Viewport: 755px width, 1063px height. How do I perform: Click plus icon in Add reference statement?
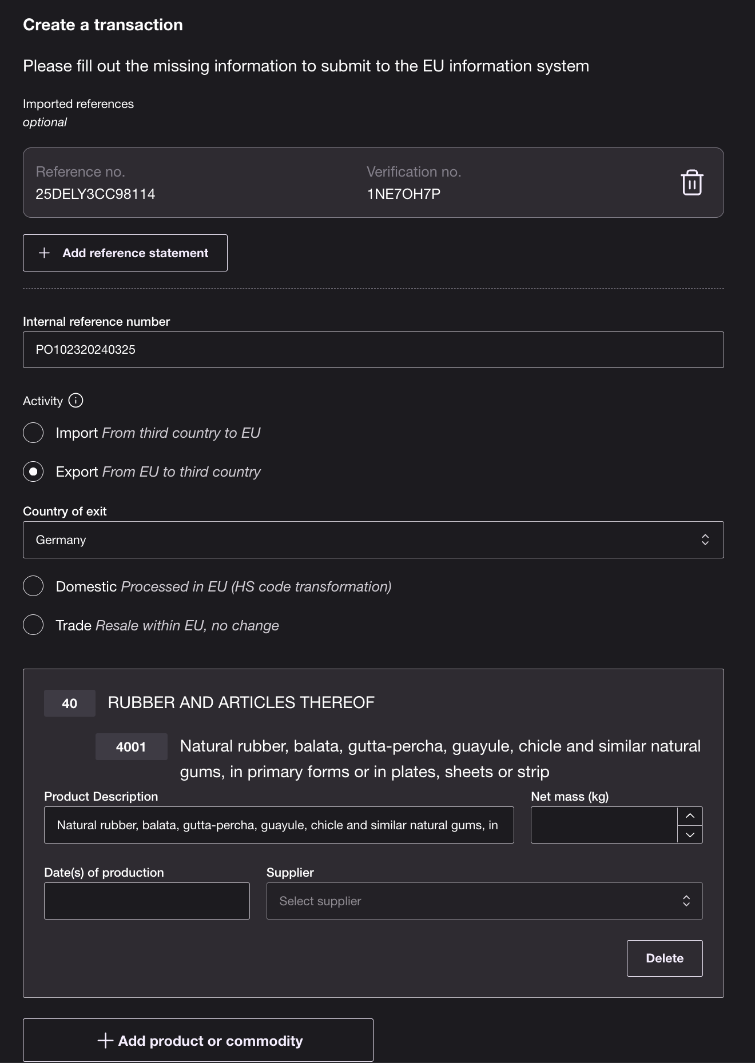click(x=44, y=253)
